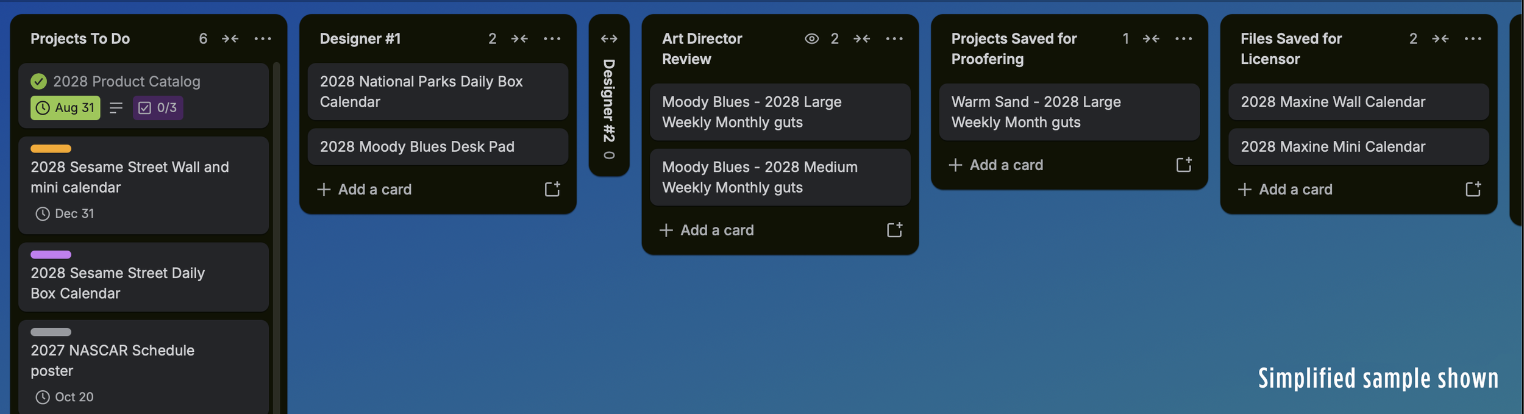The height and width of the screenshot is (414, 1524).
Task: Click the Art Director Review list title
Action: pyautogui.click(x=702, y=49)
